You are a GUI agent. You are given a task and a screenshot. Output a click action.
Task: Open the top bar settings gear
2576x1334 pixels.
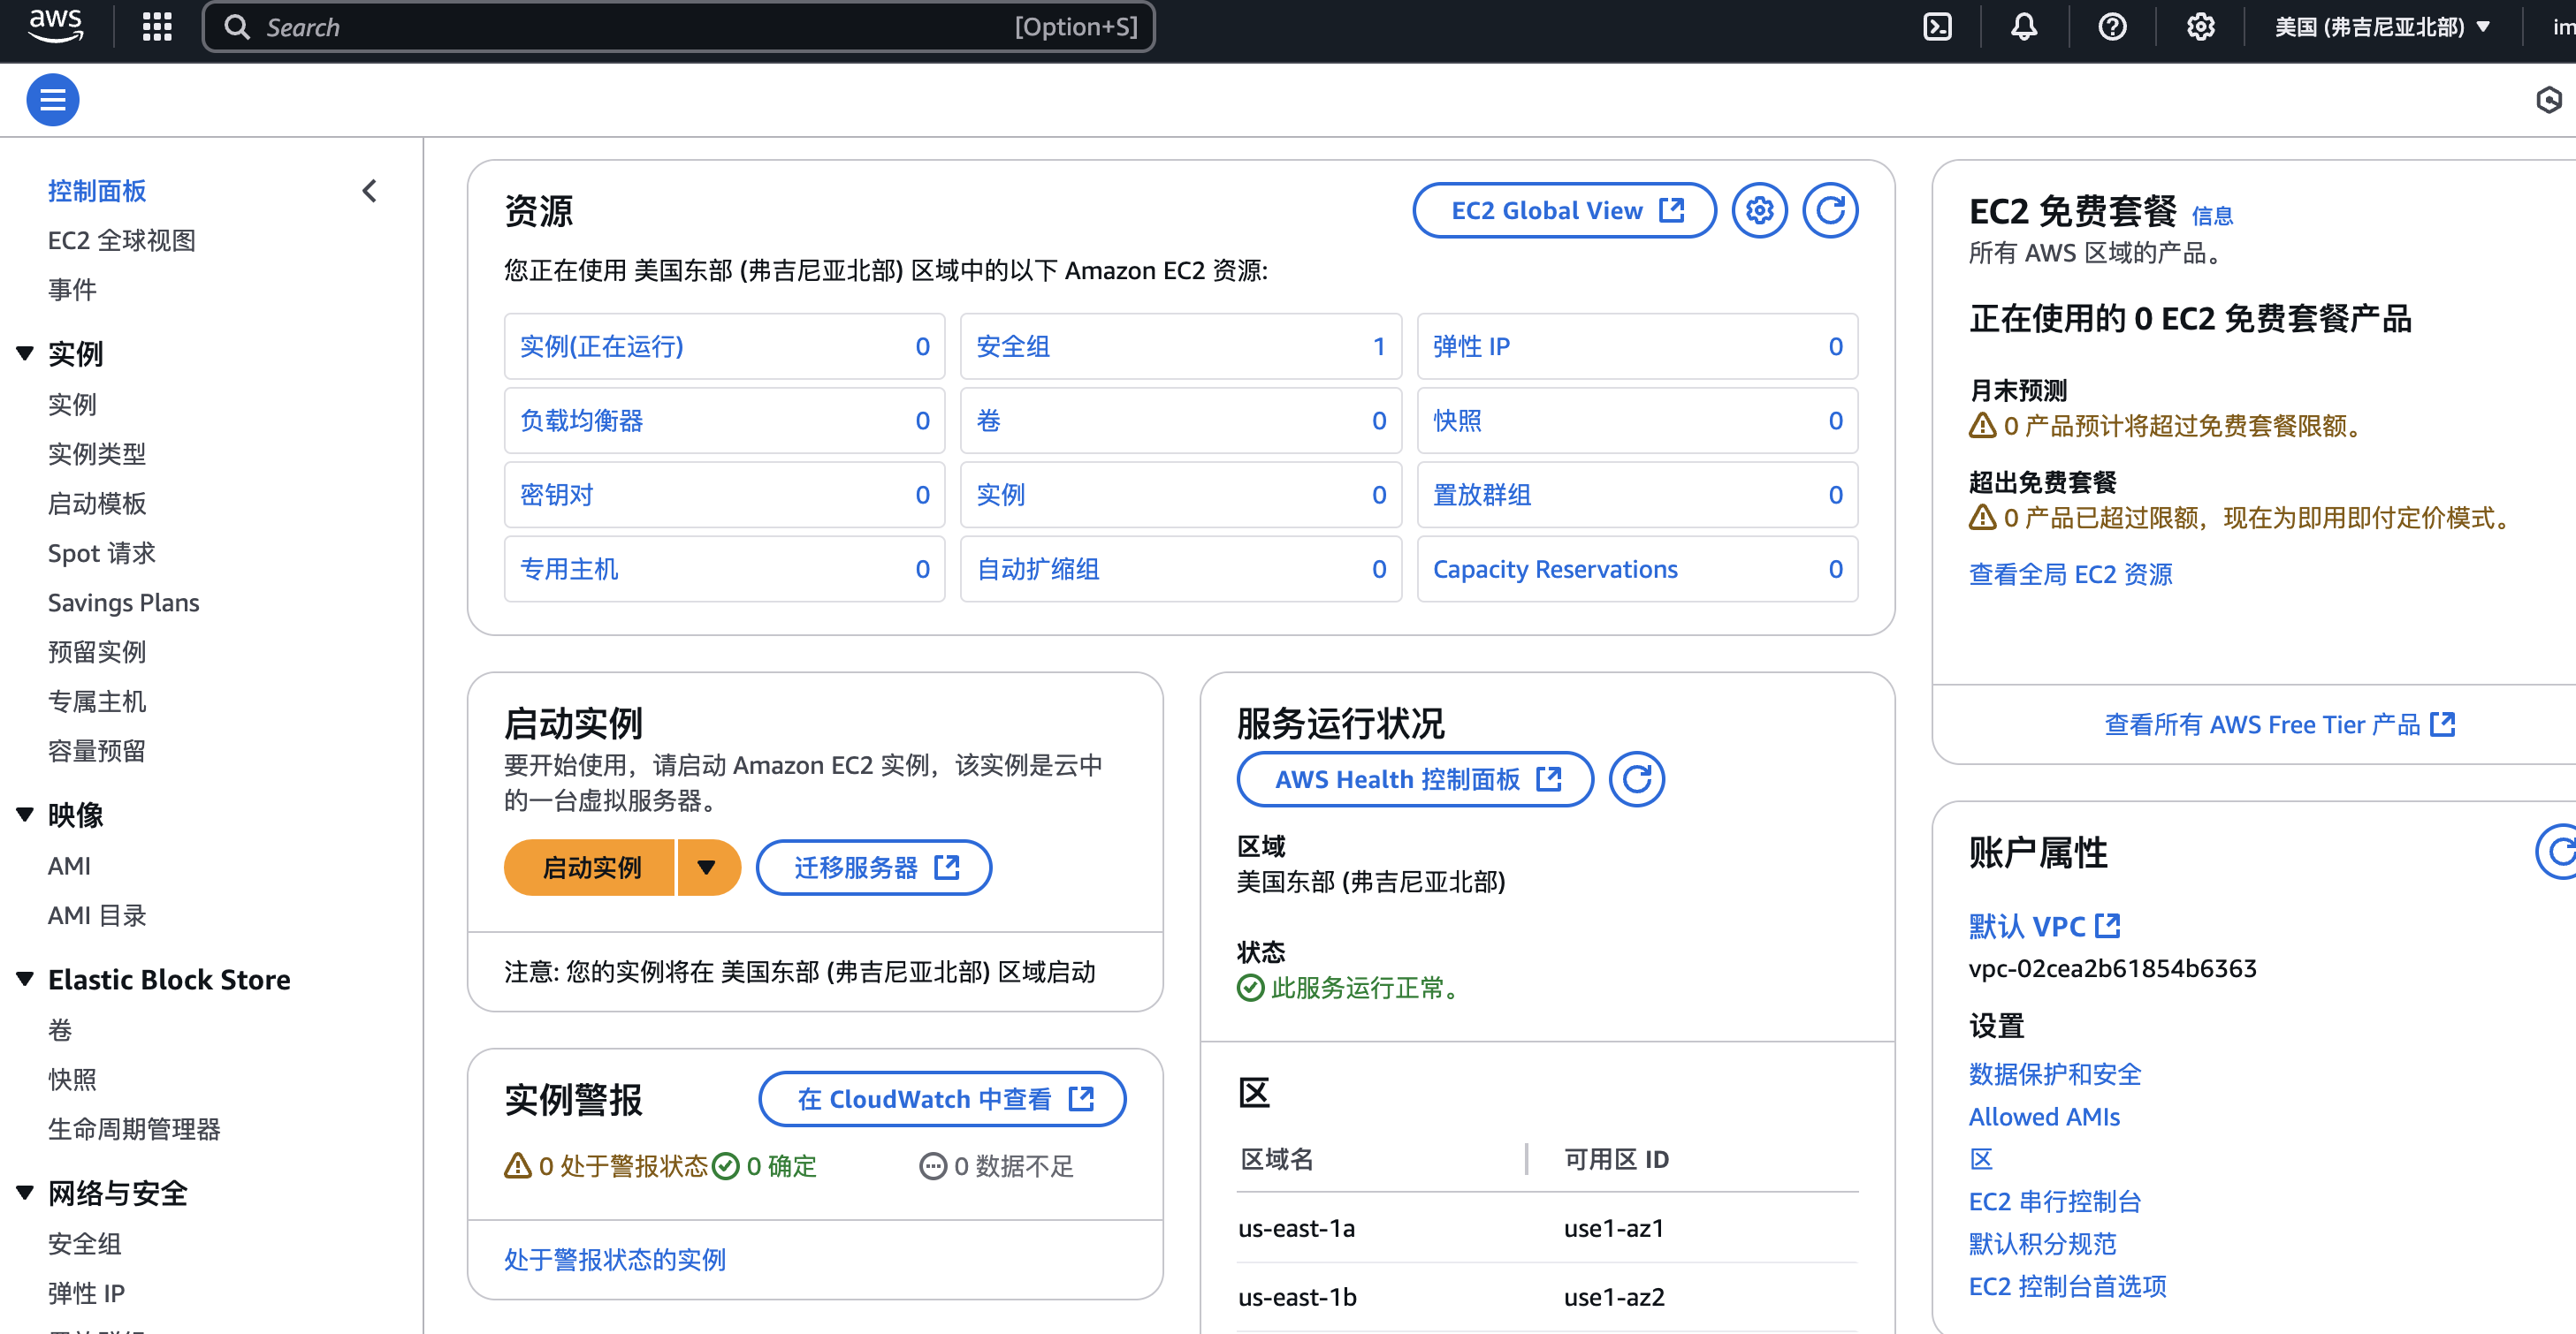pos(2200,27)
